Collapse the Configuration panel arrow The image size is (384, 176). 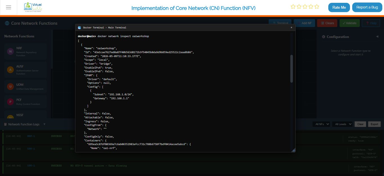click(377, 37)
